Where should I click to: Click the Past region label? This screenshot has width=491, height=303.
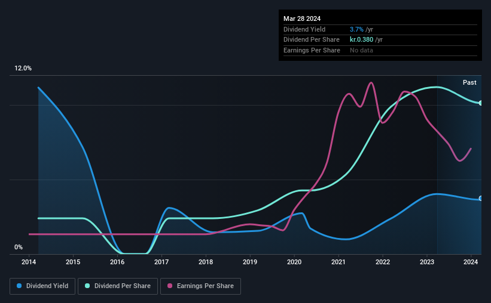469,82
